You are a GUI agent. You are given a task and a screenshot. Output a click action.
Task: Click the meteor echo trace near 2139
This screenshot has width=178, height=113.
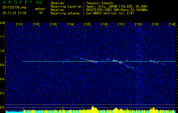point(154,61)
